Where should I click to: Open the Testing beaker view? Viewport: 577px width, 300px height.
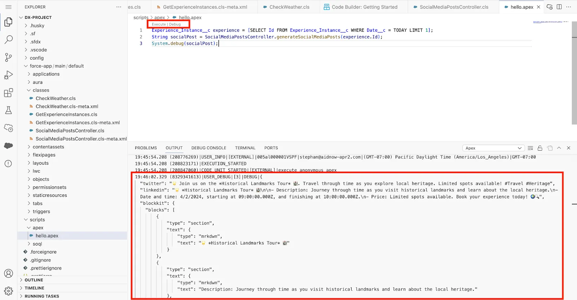click(8, 110)
